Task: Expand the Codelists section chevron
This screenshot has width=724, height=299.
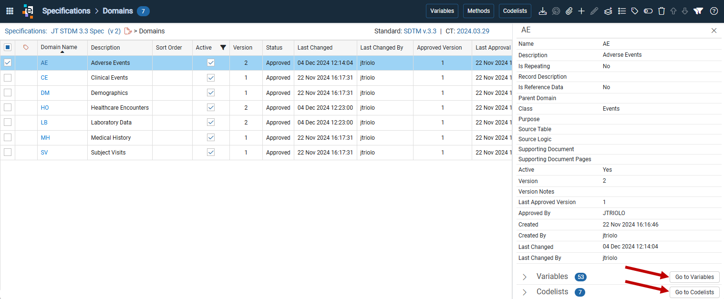Action: 525,292
